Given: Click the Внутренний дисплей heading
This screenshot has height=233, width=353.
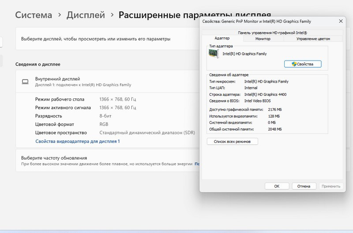Looking at the screenshot, I should coord(58,79).
